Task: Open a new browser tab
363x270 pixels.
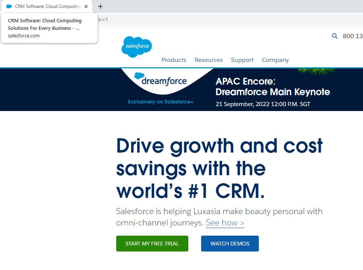Action: click(100, 6)
